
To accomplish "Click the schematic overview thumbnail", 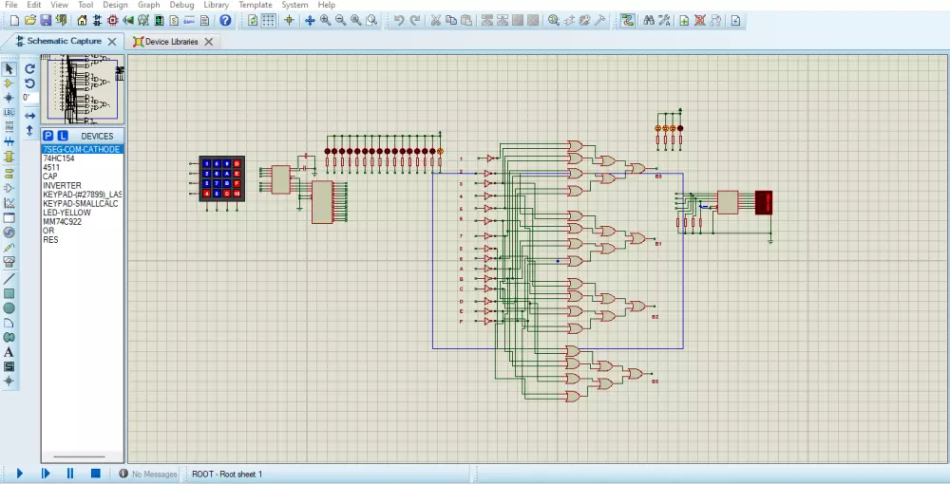I will (x=83, y=89).
